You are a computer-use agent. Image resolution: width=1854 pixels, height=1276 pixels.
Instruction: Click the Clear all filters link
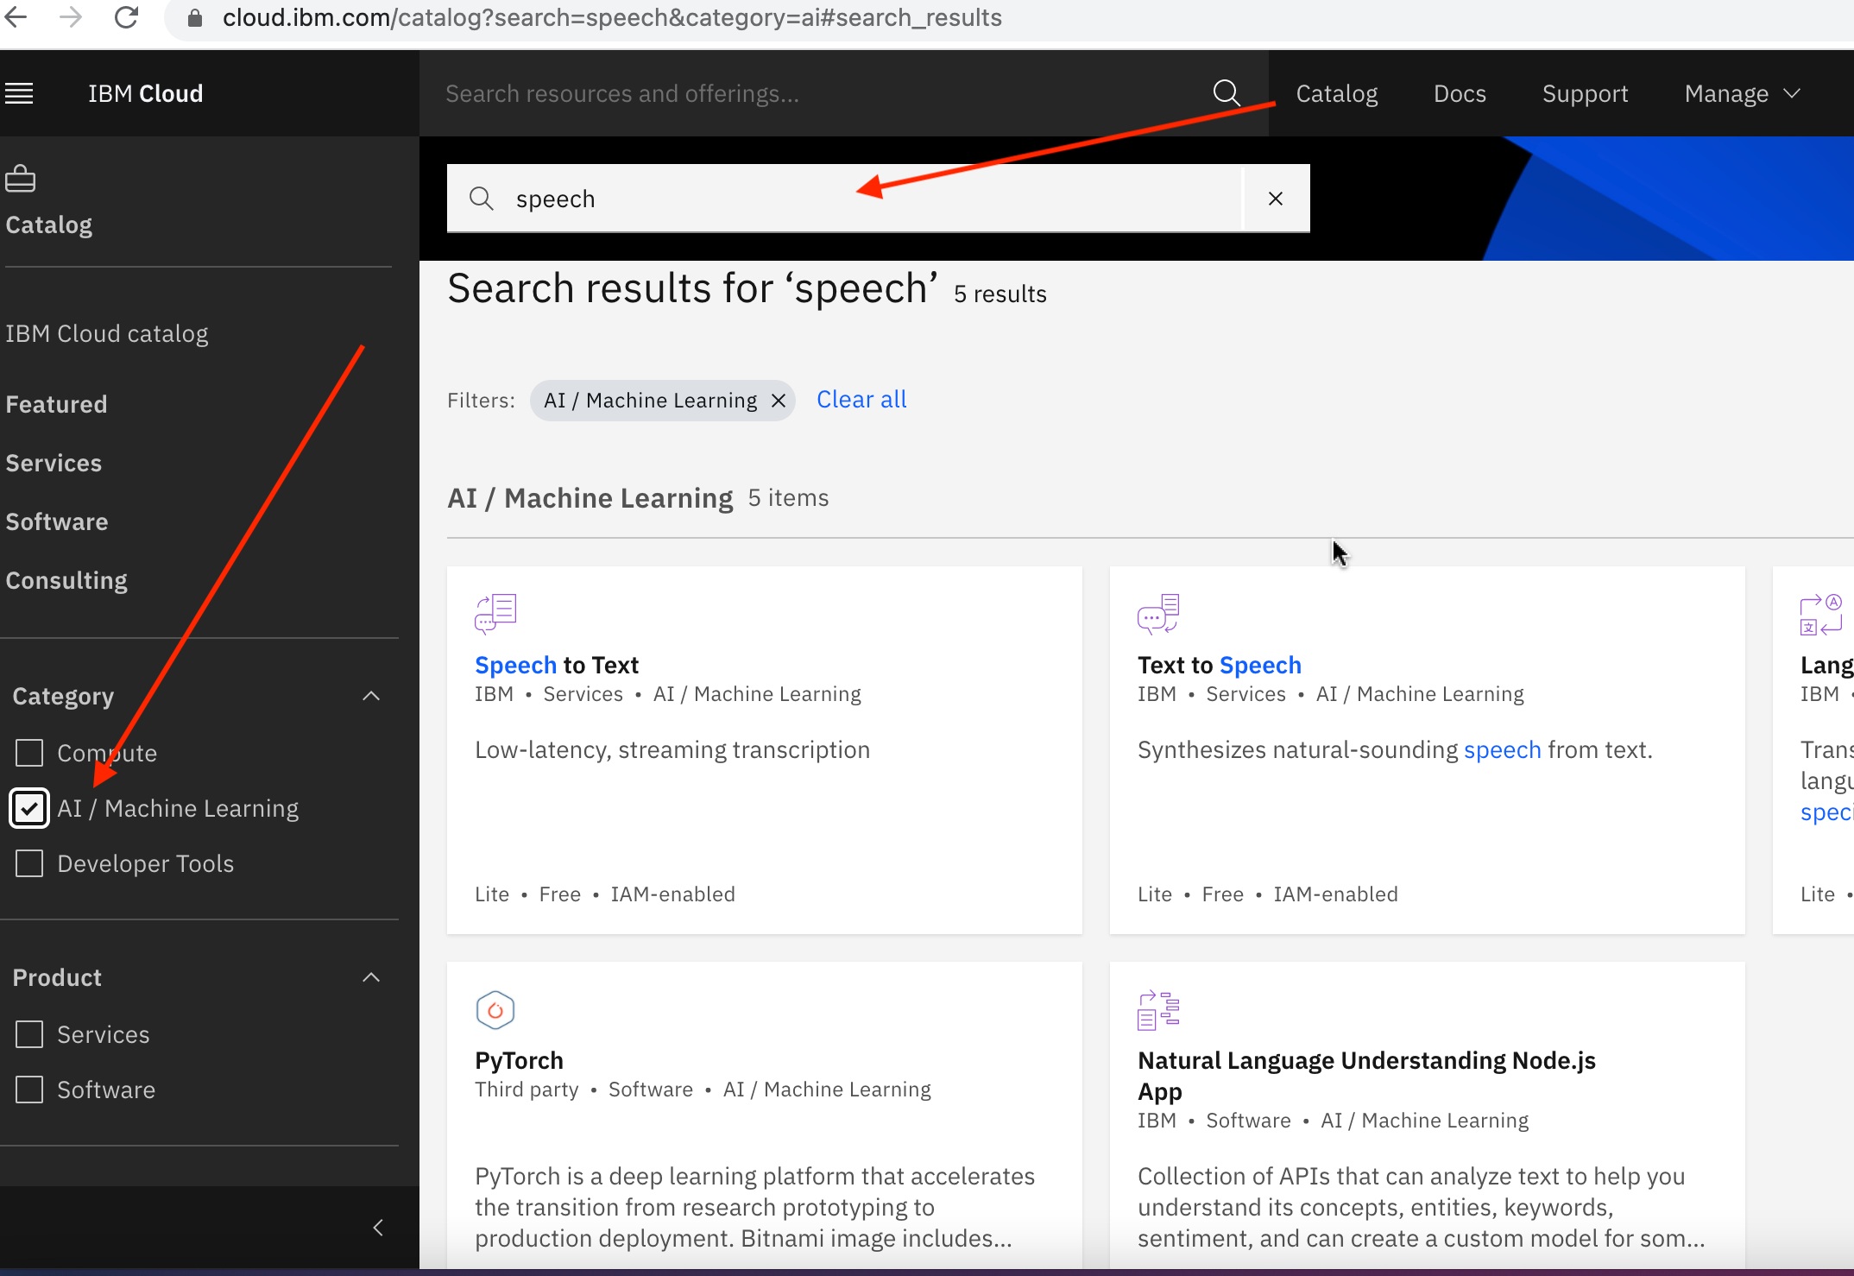click(x=861, y=400)
